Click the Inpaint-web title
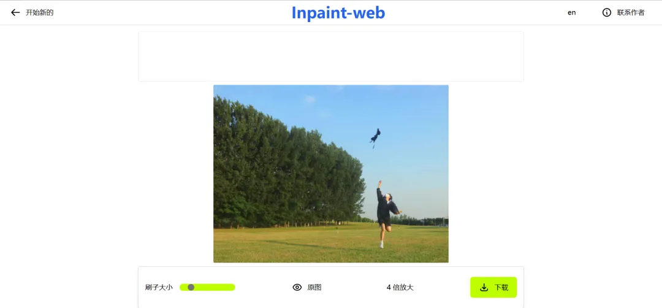The image size is (662, 308). [338, 13]
